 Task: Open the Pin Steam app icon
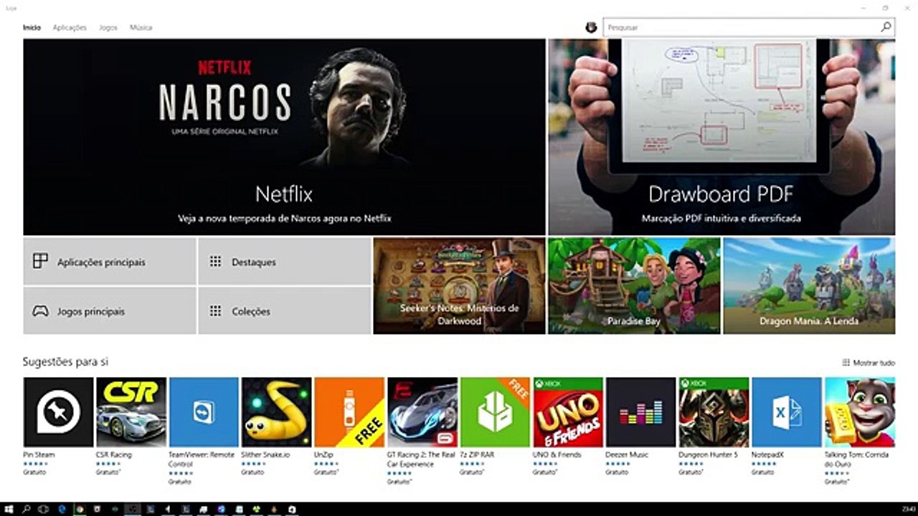(58, 412)
